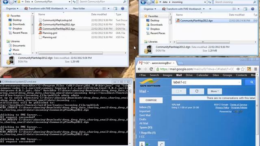Click back arrow in CommunityPlan explorer window
This screenshot has width=260, height=146.
point(5,2)
